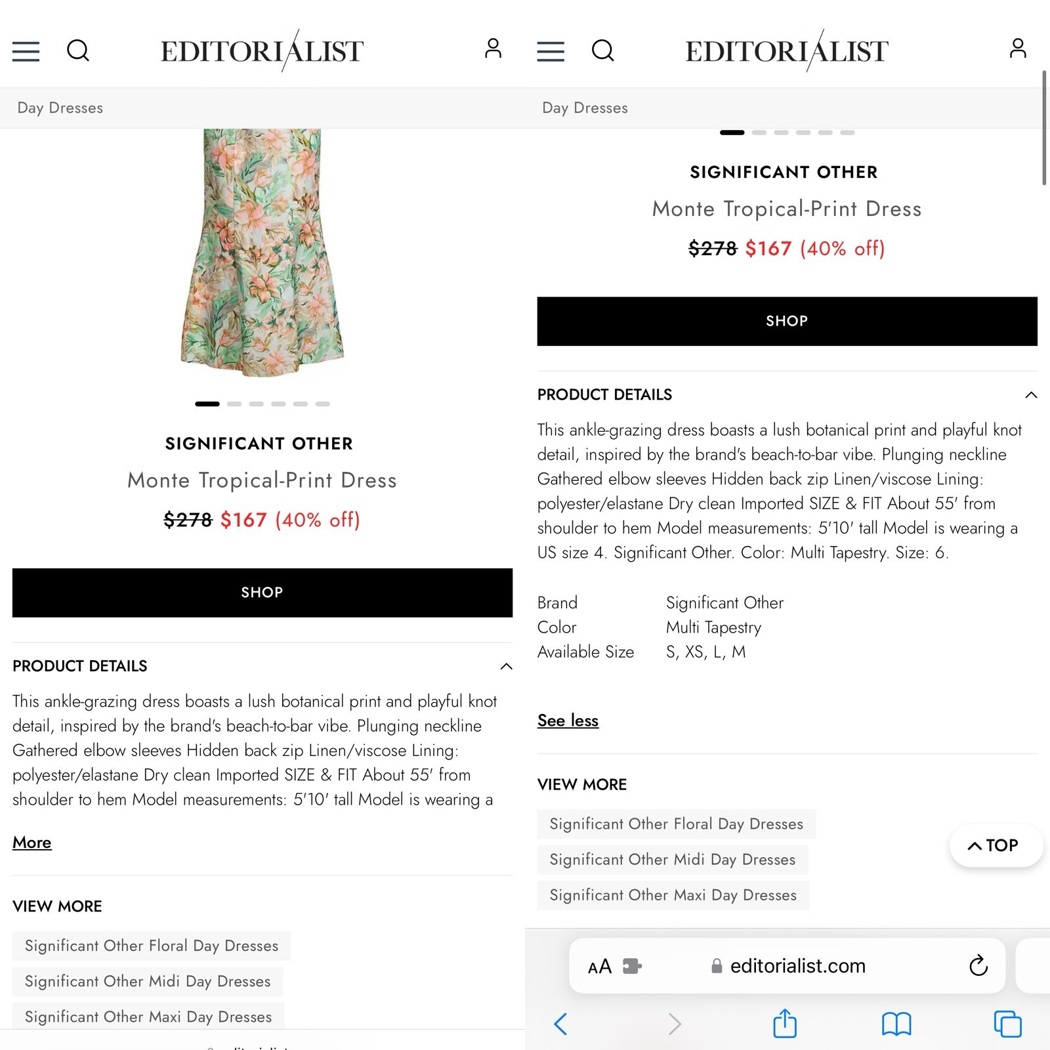Open Safari tabs overview icon
The height and width of the screenshot is (1050, 1050).
click(1007, 1024)
